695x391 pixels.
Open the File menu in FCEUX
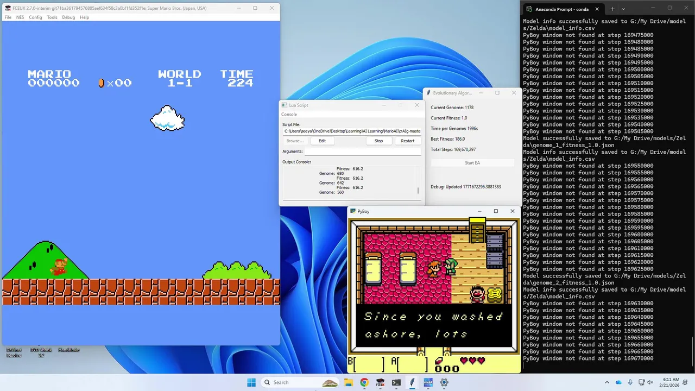pos(8,17)
